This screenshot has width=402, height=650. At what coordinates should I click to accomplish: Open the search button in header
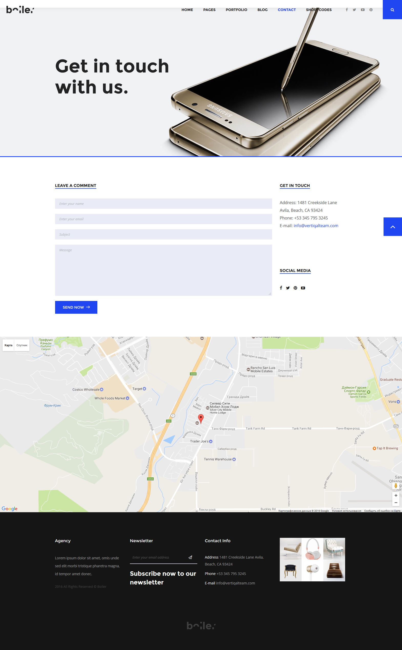pyautogui.click(x=392, y=9)
